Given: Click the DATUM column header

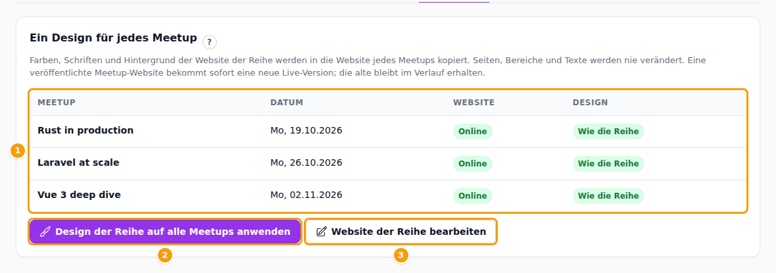Looking at the screenshot, I should point(287,103).
